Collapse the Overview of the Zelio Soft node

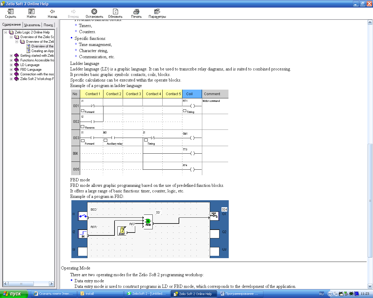(11, 37)
